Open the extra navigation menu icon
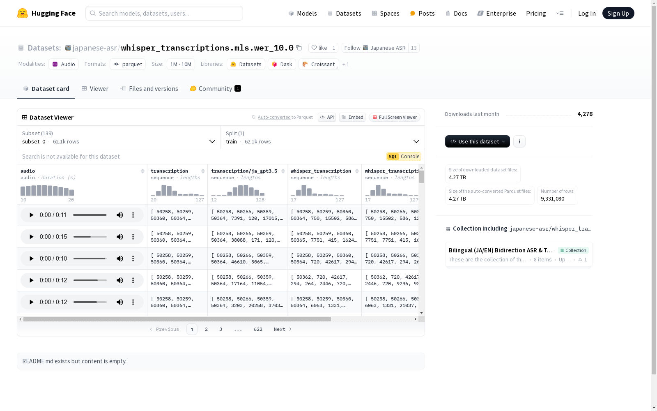 pyautogui.click(x=560, y=13)
